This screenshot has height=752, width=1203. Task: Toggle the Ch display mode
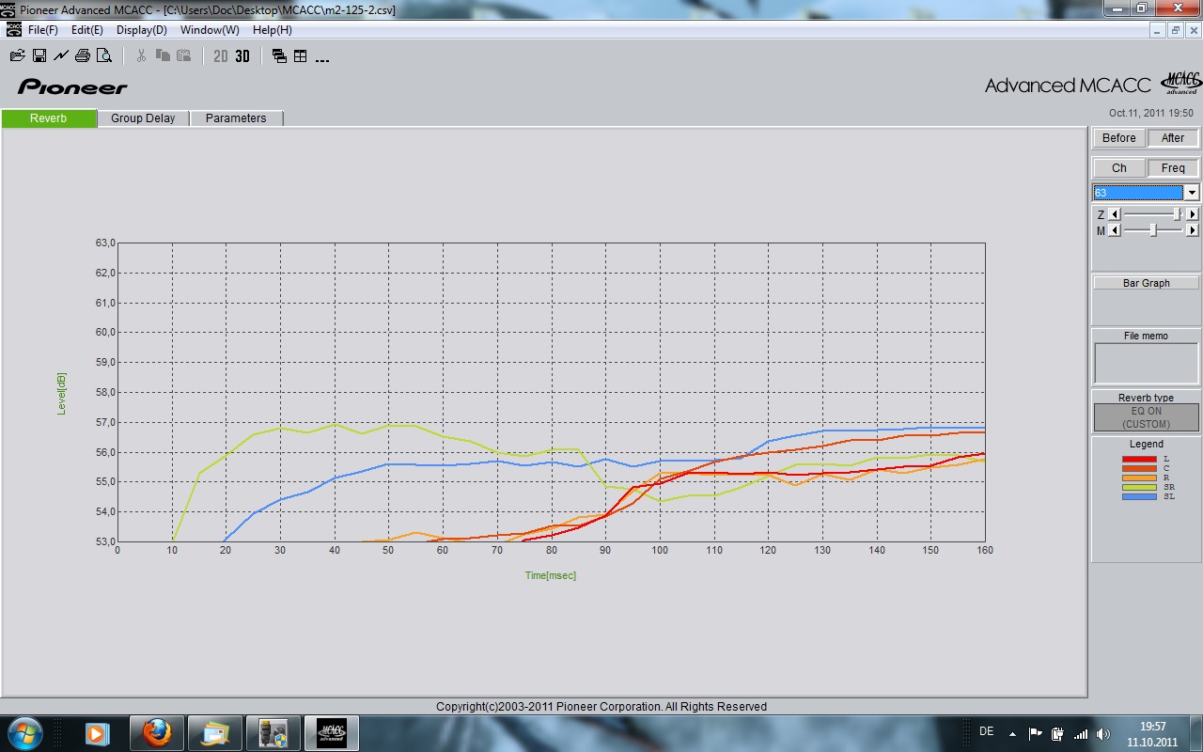click(1118, 168)
